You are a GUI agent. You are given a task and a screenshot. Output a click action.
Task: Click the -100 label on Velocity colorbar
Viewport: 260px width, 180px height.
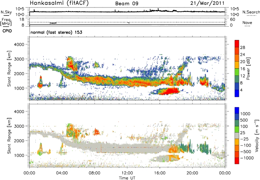(x=246, y=145)
